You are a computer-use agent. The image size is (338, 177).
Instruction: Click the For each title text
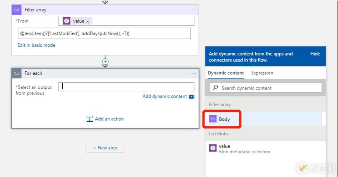click(x=33, y=73)
